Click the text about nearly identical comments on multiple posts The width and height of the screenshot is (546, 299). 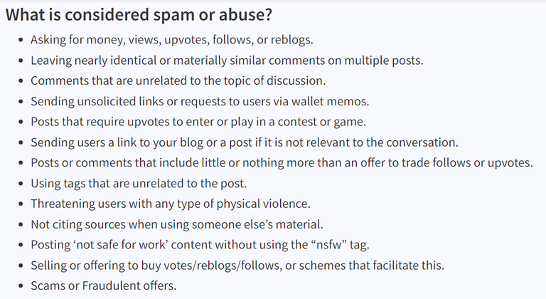(227, 61)
